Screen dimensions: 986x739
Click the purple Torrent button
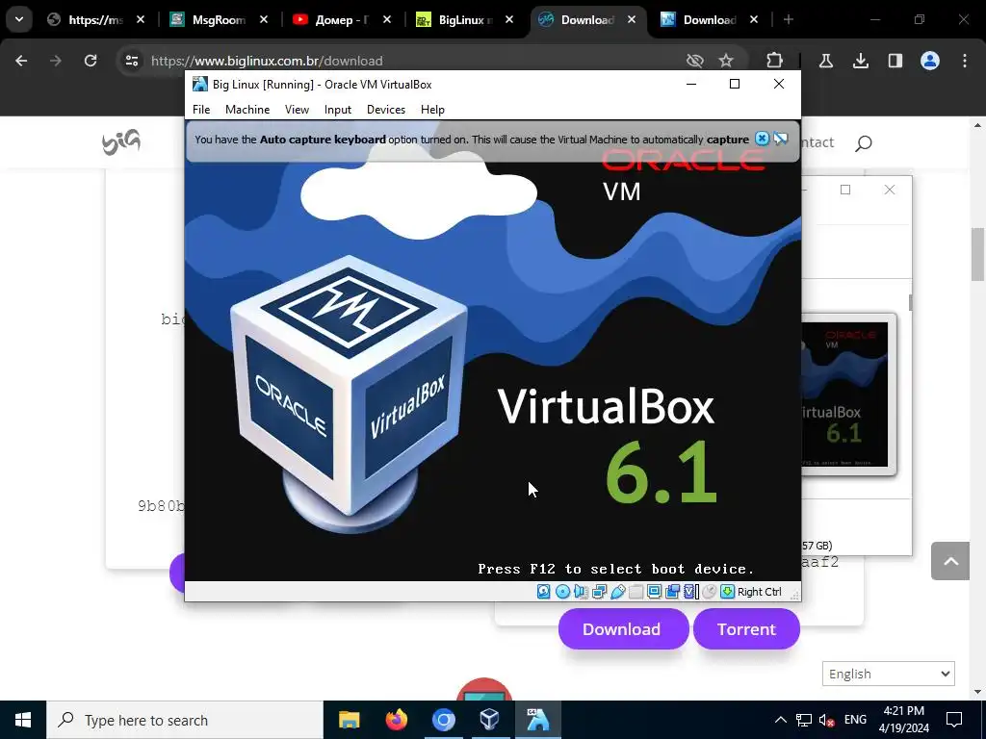[x=746, y=629]
